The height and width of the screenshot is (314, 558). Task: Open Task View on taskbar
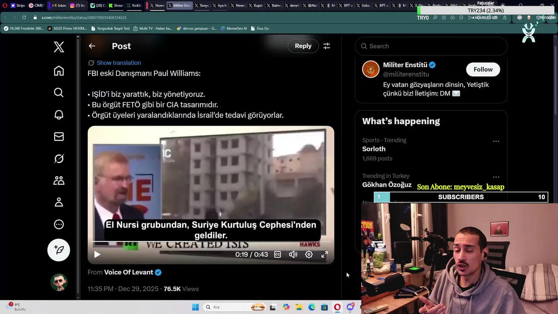(x=273, y=307)
